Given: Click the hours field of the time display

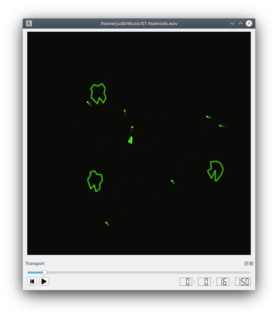Looking at the screenshot, I should pos(186,281).
